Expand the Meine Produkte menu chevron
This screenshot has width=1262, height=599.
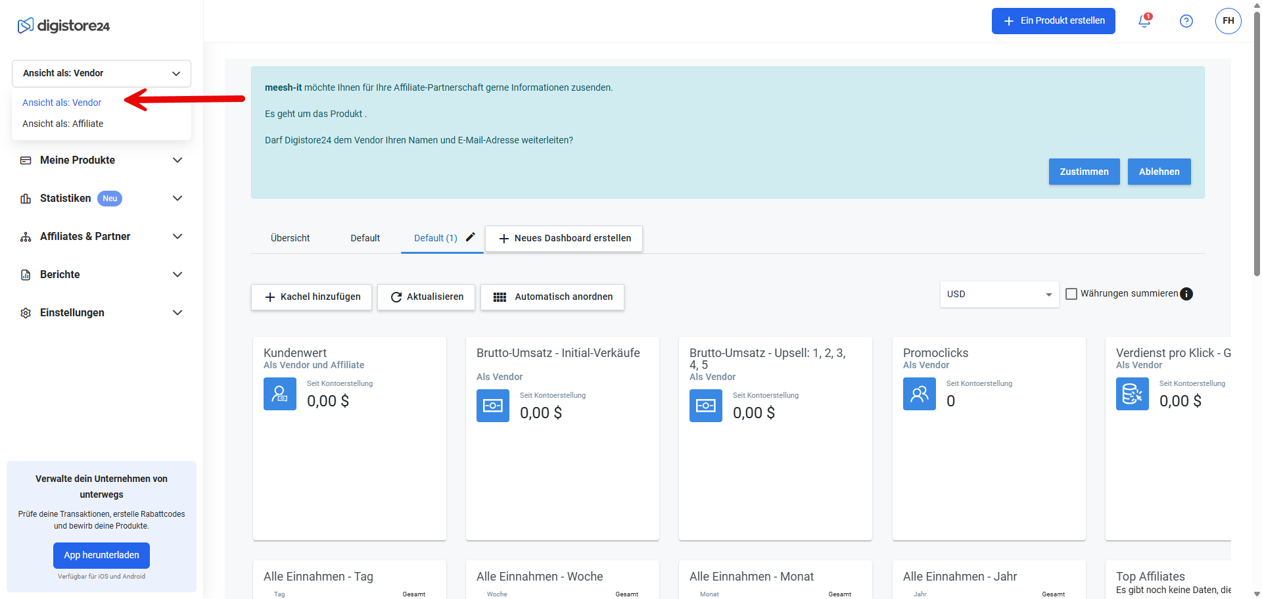[x=177, y=160]
